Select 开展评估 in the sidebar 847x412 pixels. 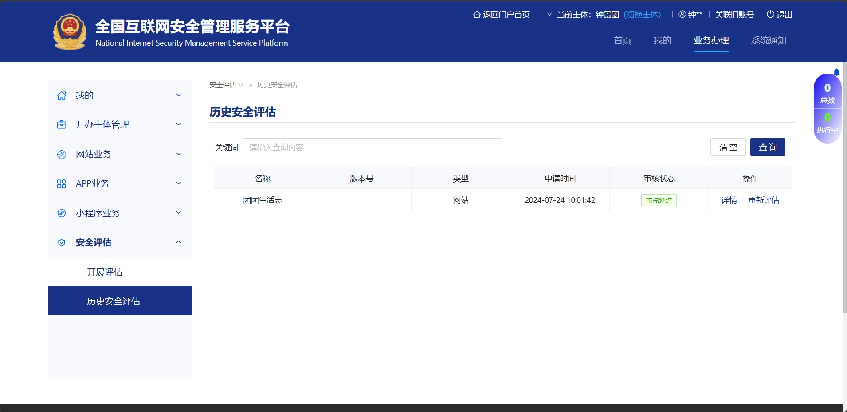[x=105, y=272]
